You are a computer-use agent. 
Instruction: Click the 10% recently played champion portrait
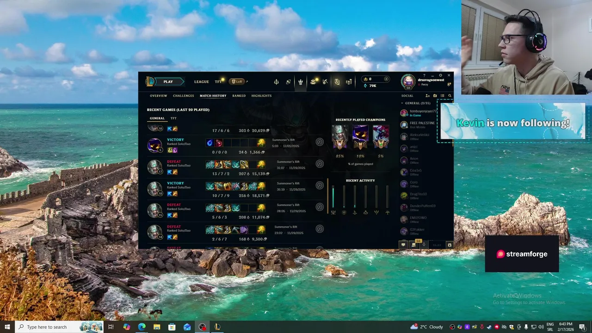pyautogui.click(x=360, y=137)
